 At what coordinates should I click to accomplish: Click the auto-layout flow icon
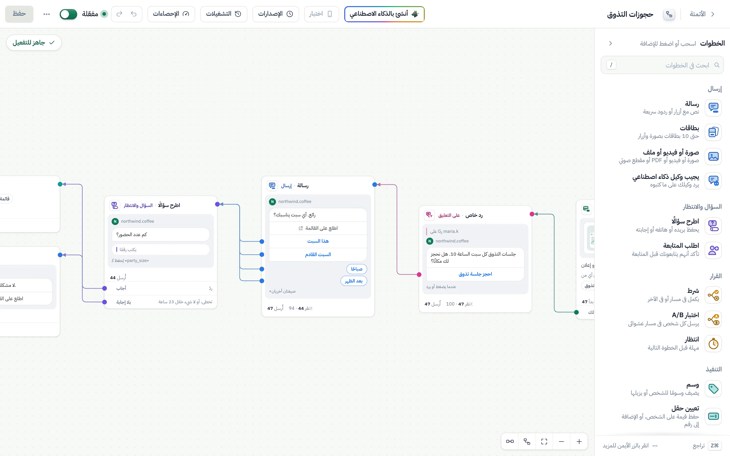(x=527, y=442)
